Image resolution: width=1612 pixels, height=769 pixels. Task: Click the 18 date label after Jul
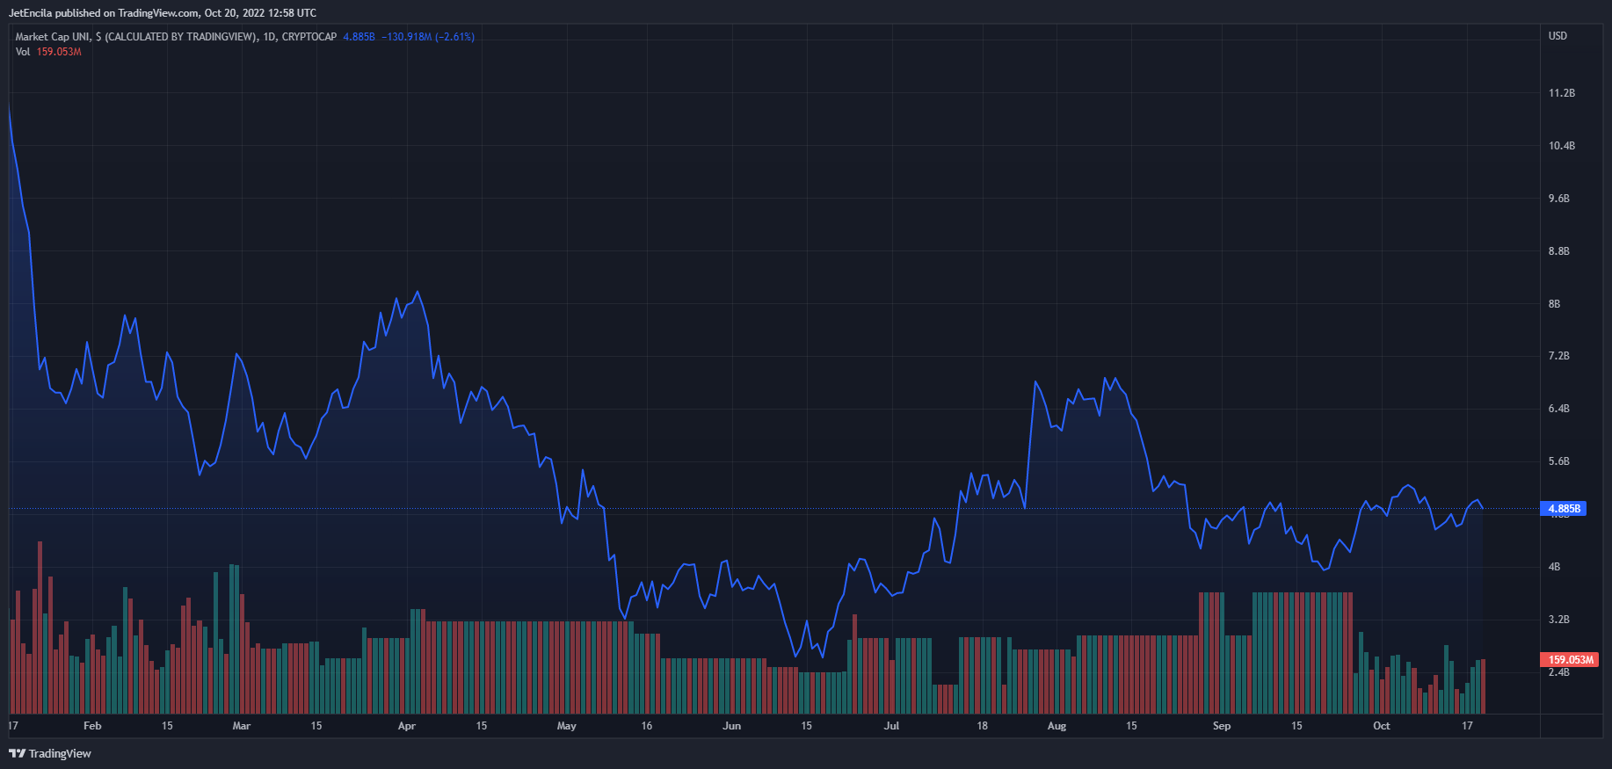(x=982, y=726)
